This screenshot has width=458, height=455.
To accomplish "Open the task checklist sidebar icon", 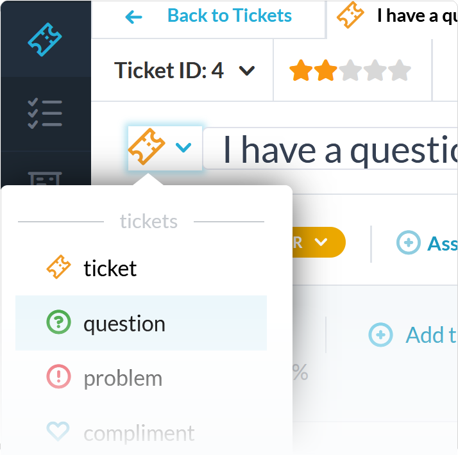I will pos(45,113).
